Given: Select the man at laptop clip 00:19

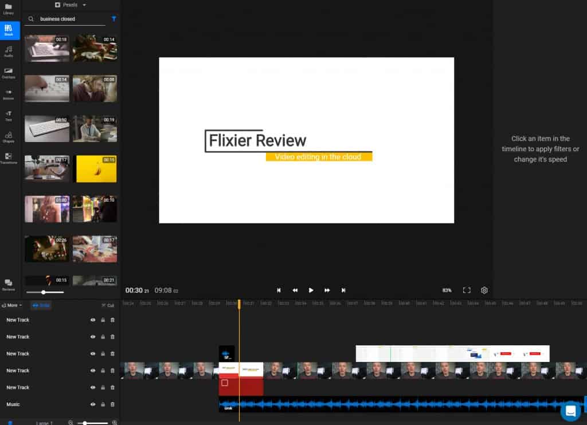Looking at the screenshot, I should click(95, 129).
